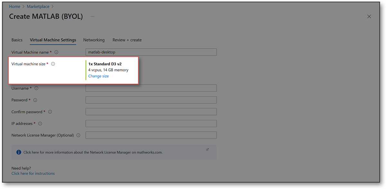
Task: Open the ellipsis menu beside Create MATLAB title
Action: coord(93,16)
